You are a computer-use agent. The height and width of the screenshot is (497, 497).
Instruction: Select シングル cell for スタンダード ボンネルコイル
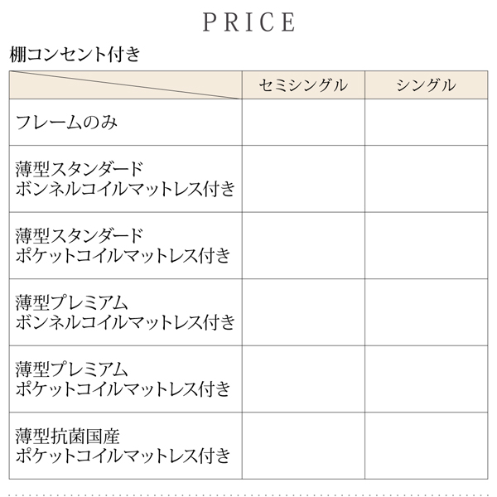[x=427, y=179]
